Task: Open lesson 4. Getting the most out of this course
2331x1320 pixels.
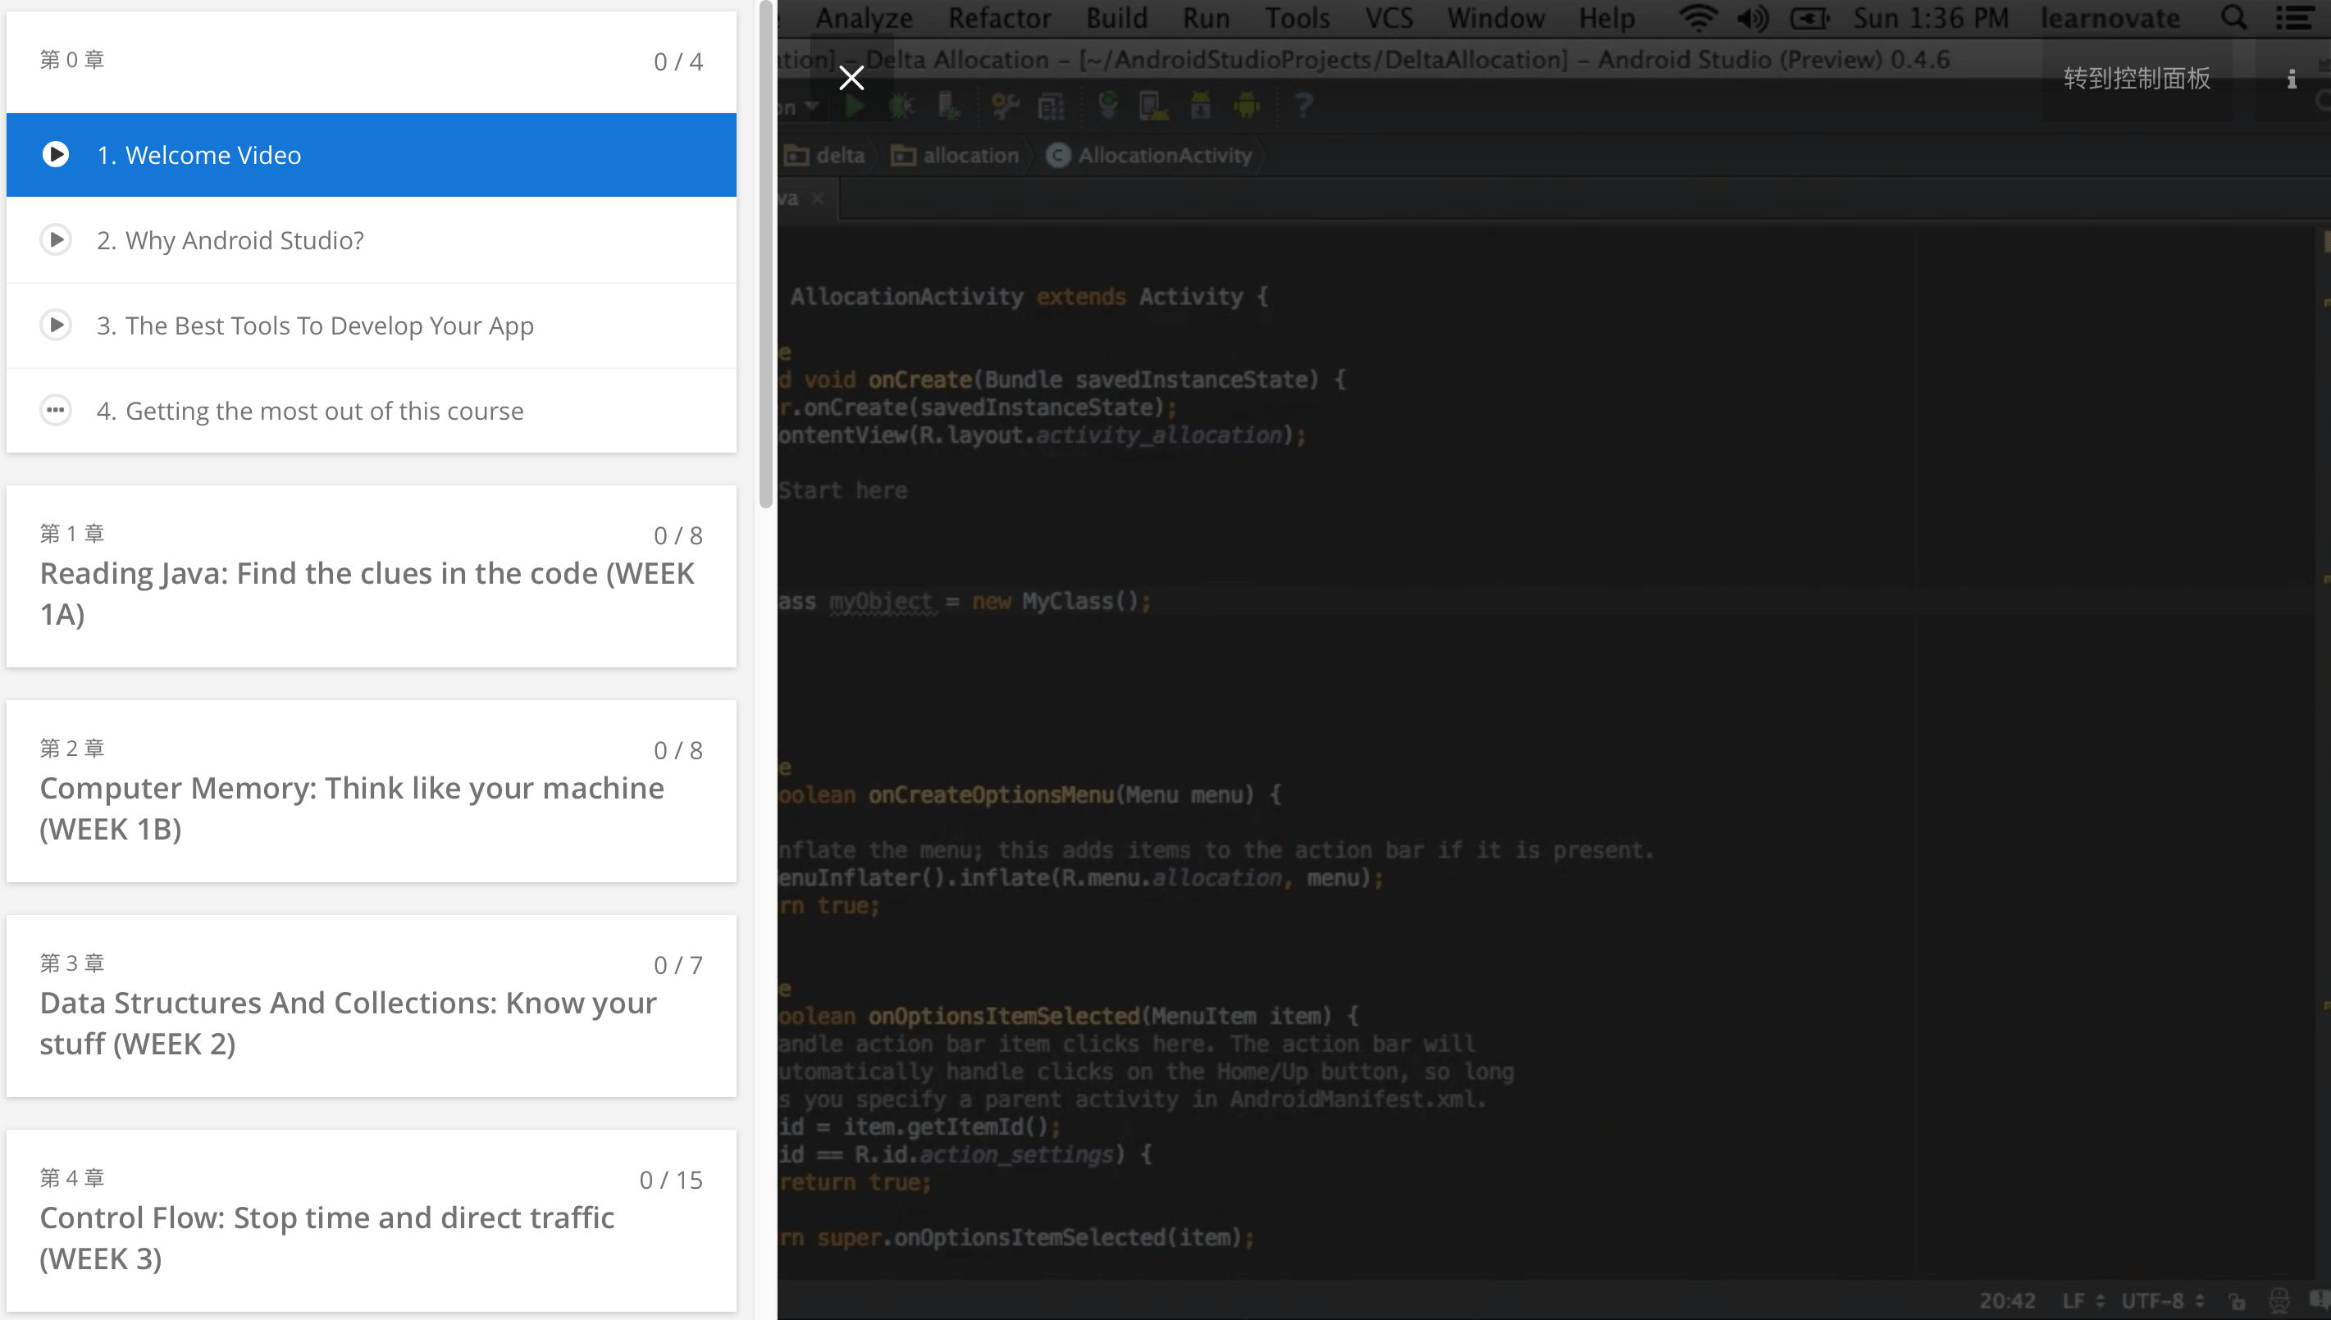Action: click(x=371, y=411)
